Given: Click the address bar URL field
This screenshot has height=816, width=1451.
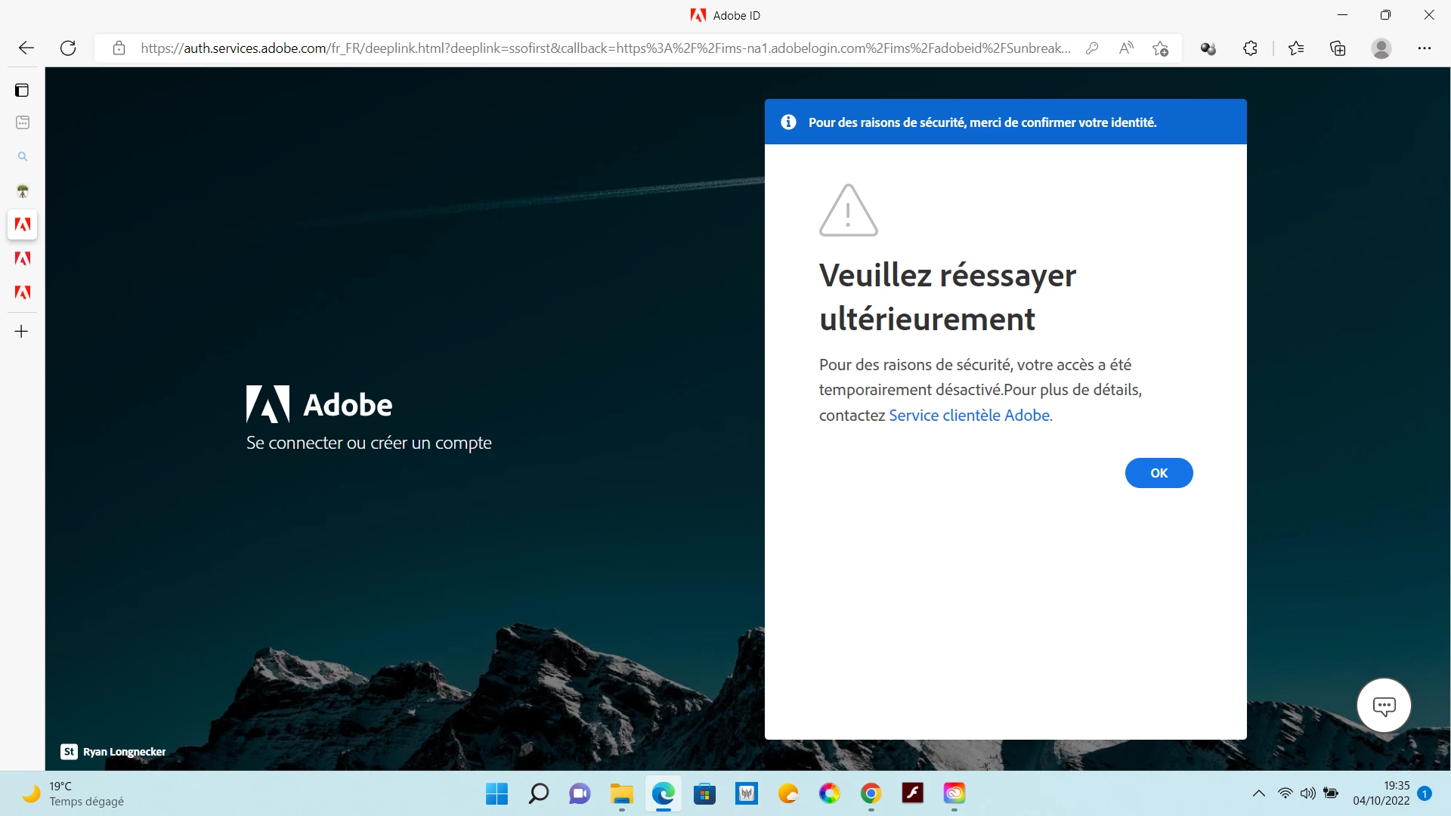Looking at the screenshot, I should click(605, 48).
